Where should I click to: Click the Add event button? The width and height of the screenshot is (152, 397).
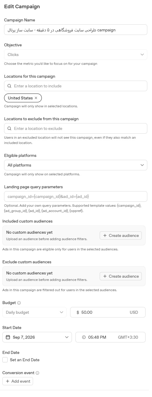tap(18, 381)
